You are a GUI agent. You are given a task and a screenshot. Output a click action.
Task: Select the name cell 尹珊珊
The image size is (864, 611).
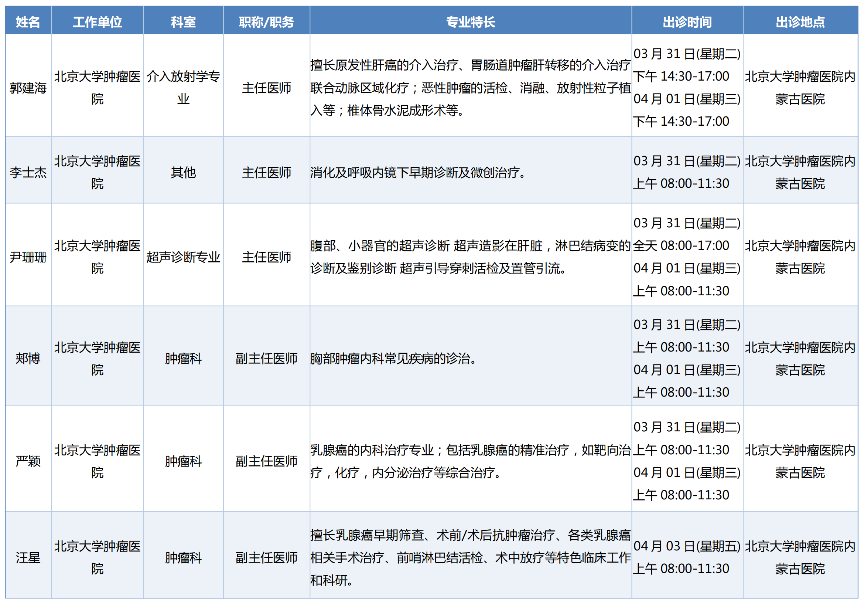pos(28,257)
